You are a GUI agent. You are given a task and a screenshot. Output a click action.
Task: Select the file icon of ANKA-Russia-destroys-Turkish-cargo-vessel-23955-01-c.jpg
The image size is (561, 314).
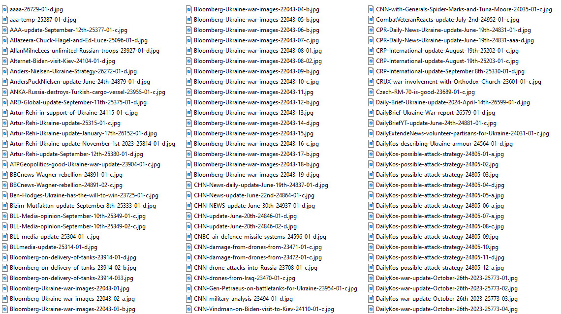(5, 92)
